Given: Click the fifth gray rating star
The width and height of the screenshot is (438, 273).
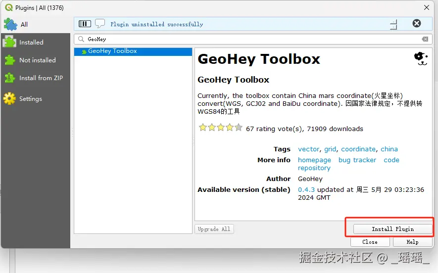Looking at the screenshot, I should coord(238,128).
